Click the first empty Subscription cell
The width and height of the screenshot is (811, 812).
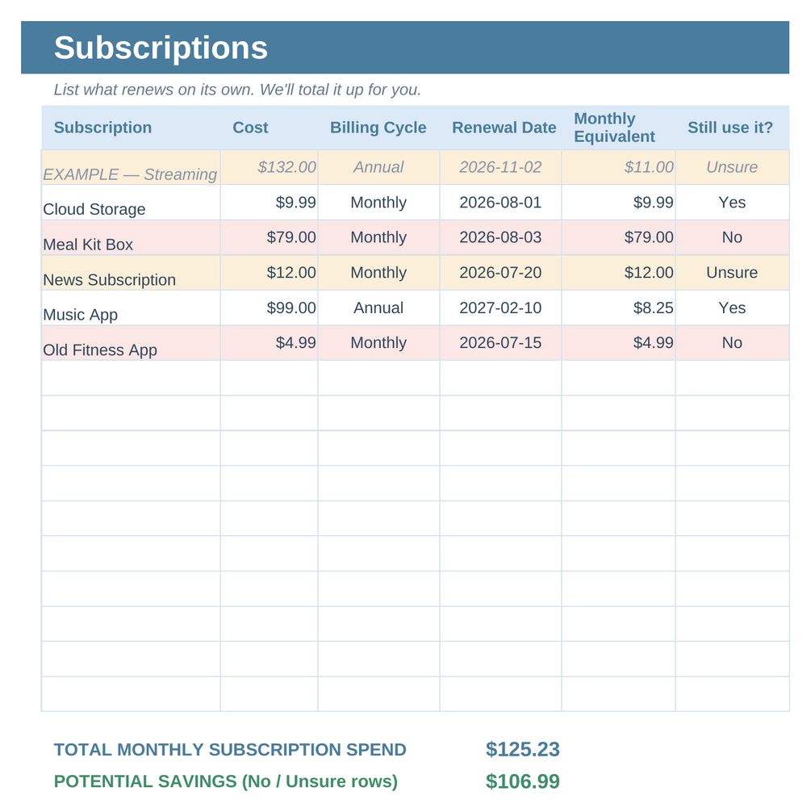131,378
